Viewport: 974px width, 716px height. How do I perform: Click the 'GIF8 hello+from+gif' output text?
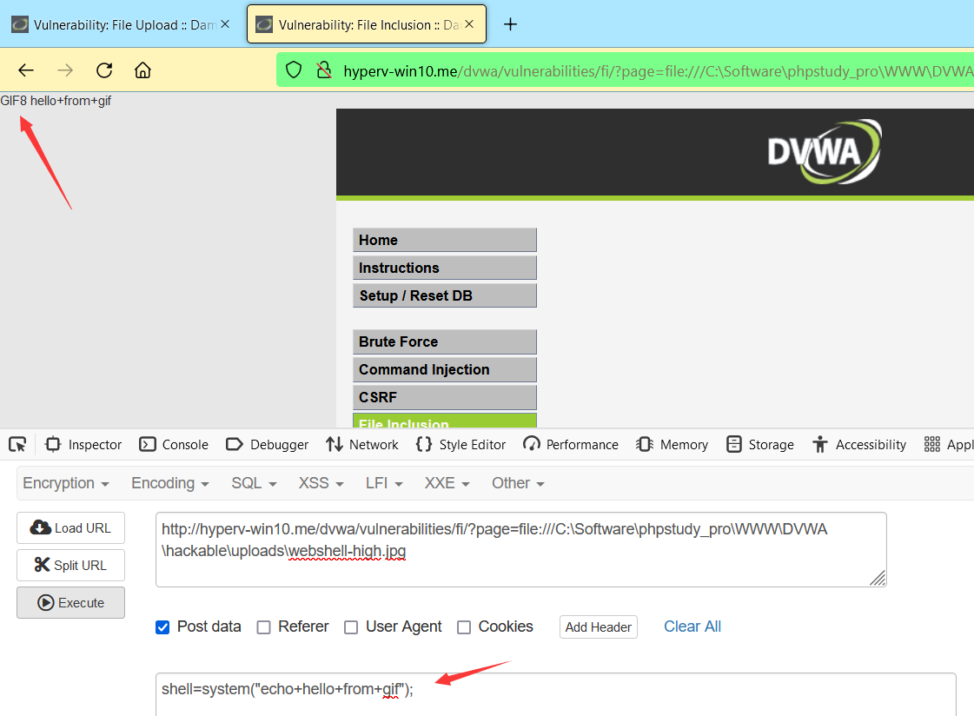click(56, 101)
